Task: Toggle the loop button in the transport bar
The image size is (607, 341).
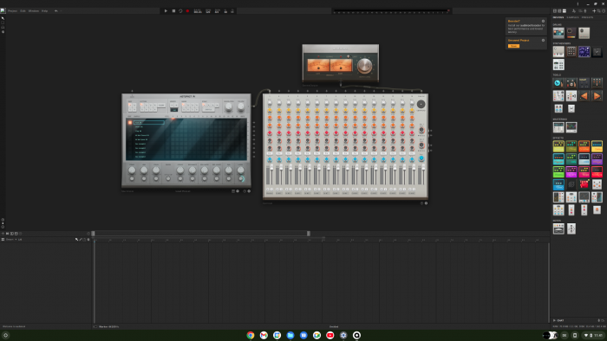Action: 180,10
